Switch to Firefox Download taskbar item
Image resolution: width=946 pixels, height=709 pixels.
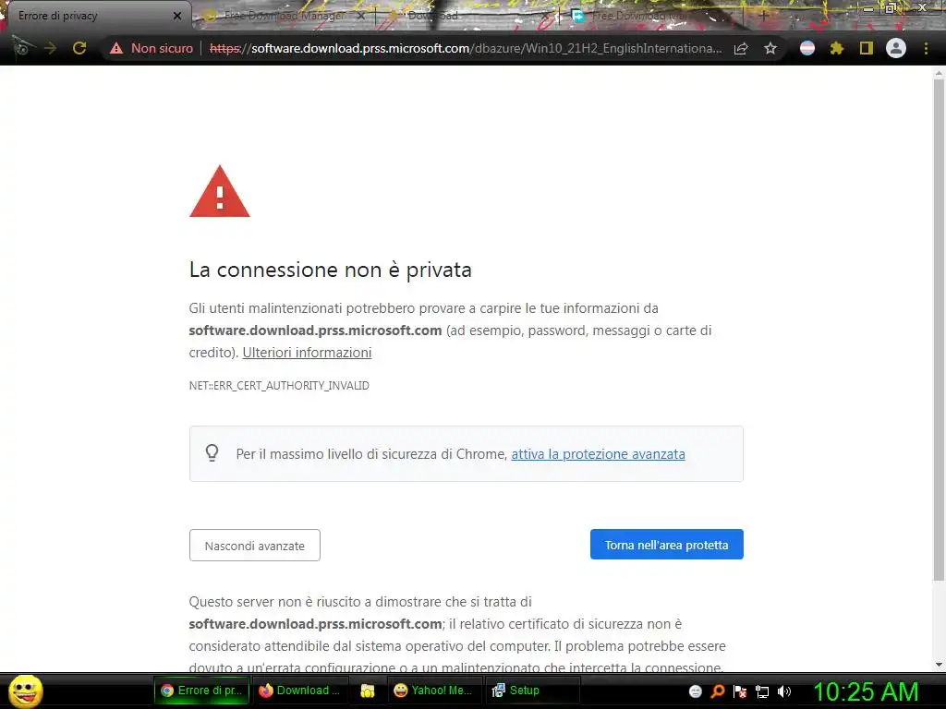[x=299, y=691]
